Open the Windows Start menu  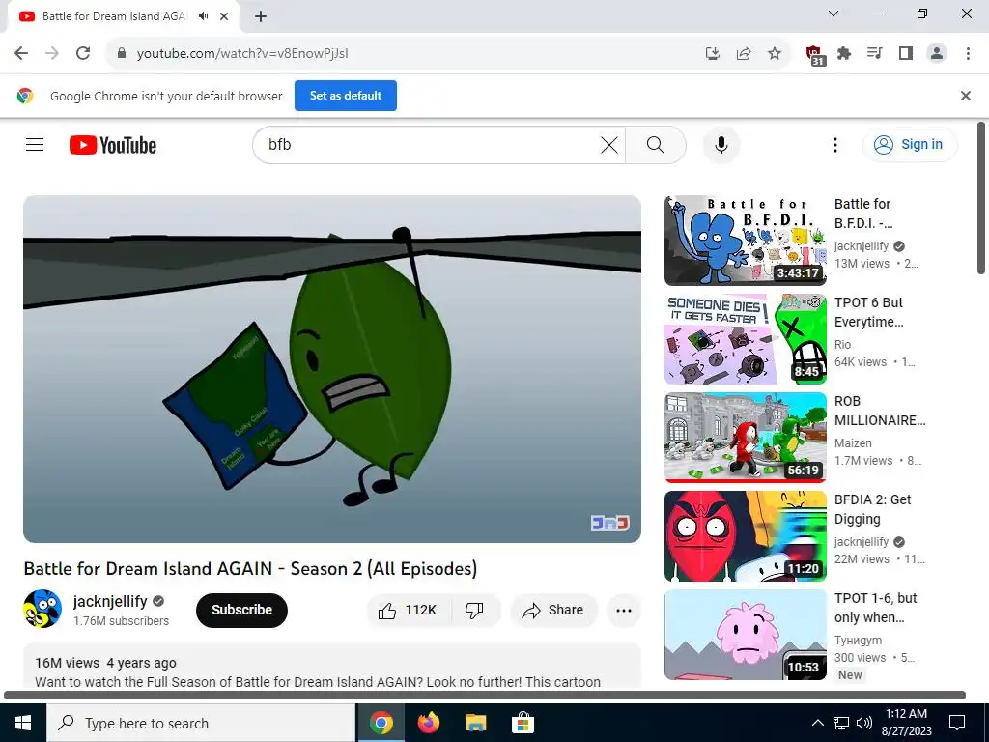[x=23, y=723]
